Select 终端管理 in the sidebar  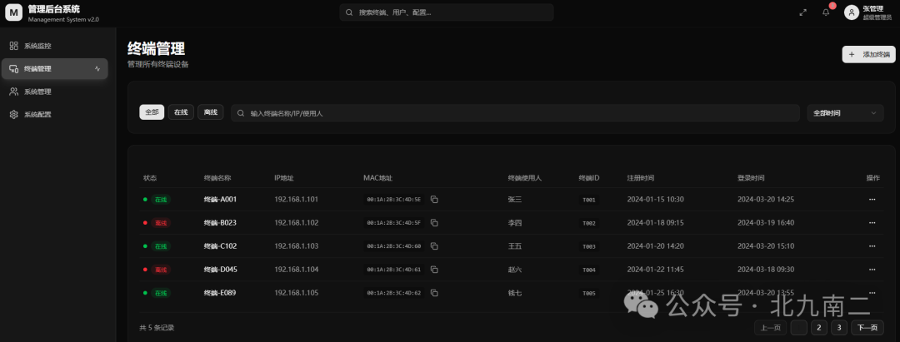pyautogui.click(x=54, y=69)
